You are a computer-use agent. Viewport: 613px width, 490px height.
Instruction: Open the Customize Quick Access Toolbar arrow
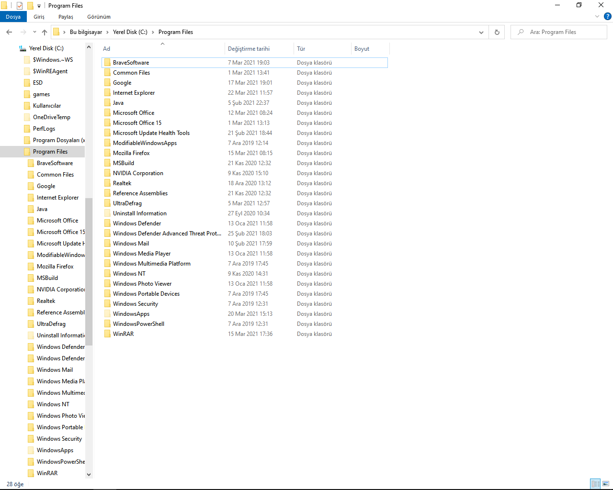[39, 6]
